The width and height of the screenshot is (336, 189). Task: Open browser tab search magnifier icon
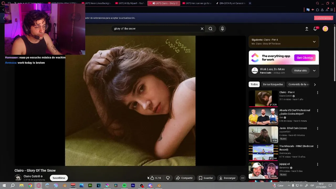coord(317,3)
